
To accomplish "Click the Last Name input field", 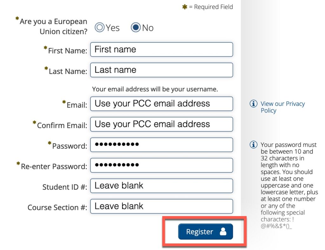I will coord(161,70).
